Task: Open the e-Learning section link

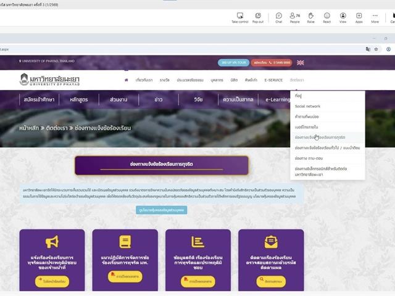Action: (281, 99)
